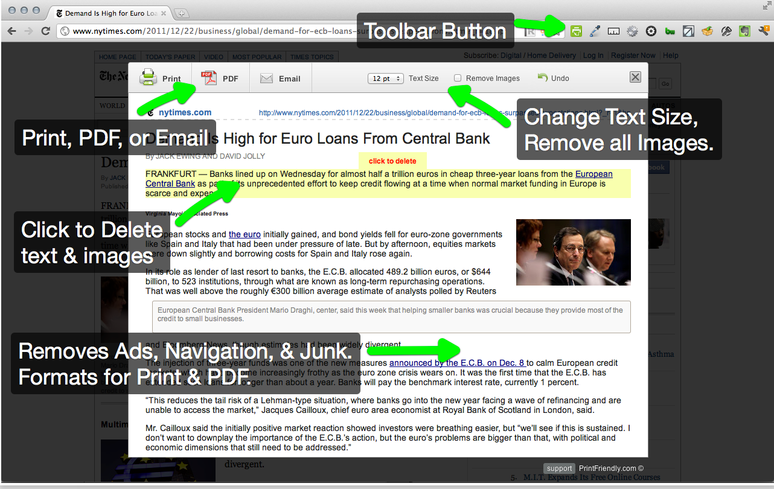Open the Text Size dropdown showing 12 pt
Image resolution: width=774 pixels, height=489 pixels.
(385, 77)
